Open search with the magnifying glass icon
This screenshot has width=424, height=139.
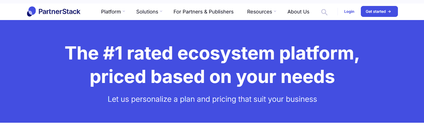tap(324, 12)
